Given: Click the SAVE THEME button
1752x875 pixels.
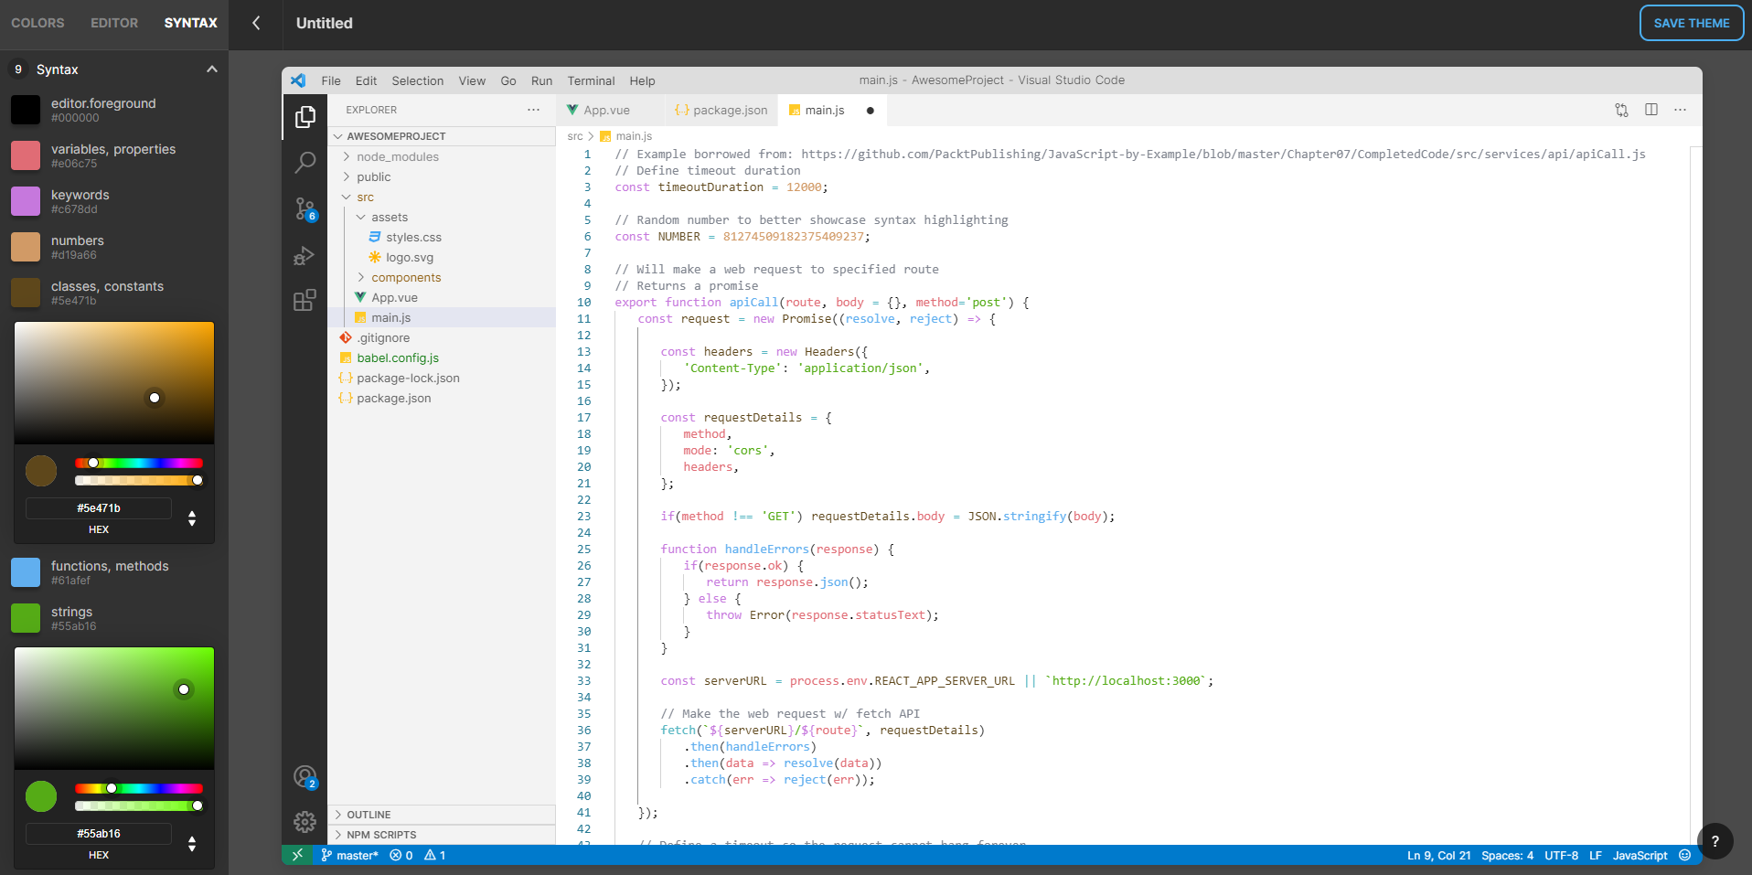Looking at the screenshot, I should click(1692, 23).
